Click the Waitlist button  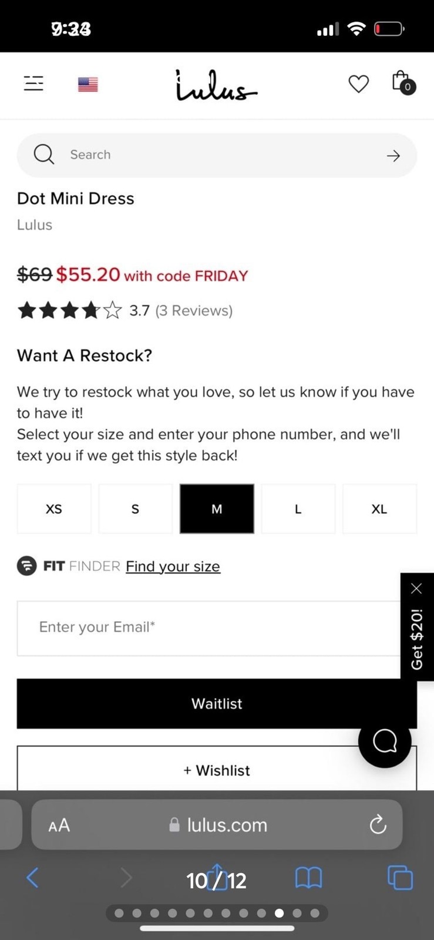[217, 703]
